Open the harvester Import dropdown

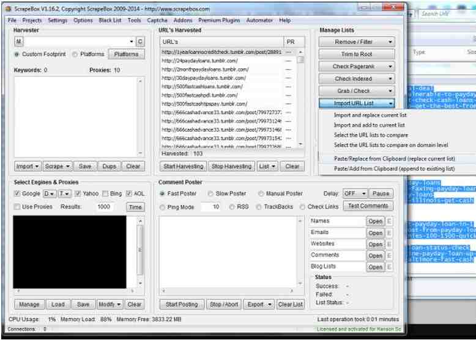click(28, 166)
